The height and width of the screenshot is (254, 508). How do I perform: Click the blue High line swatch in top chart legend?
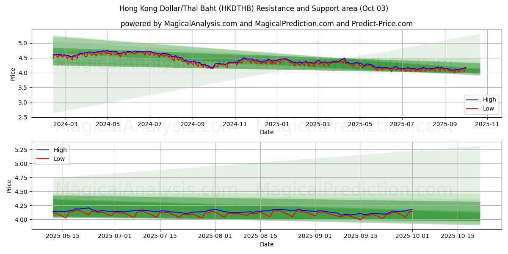[472, 100]
